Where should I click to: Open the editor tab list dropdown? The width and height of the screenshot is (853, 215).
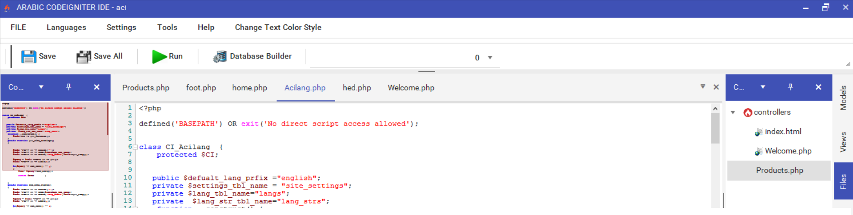coord(703,86)
